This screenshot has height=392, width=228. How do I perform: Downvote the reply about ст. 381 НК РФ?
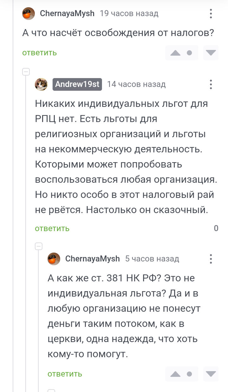211,374
